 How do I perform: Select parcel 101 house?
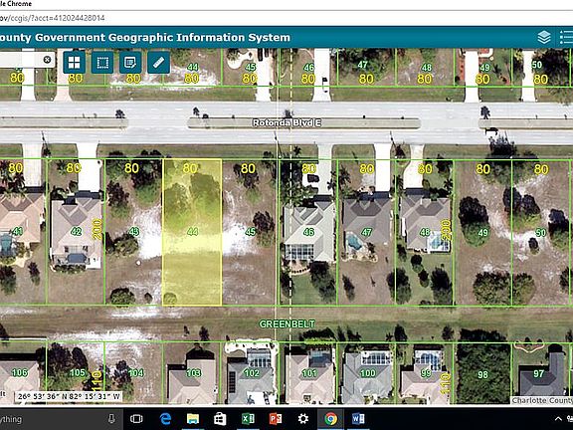click(308, 373)
